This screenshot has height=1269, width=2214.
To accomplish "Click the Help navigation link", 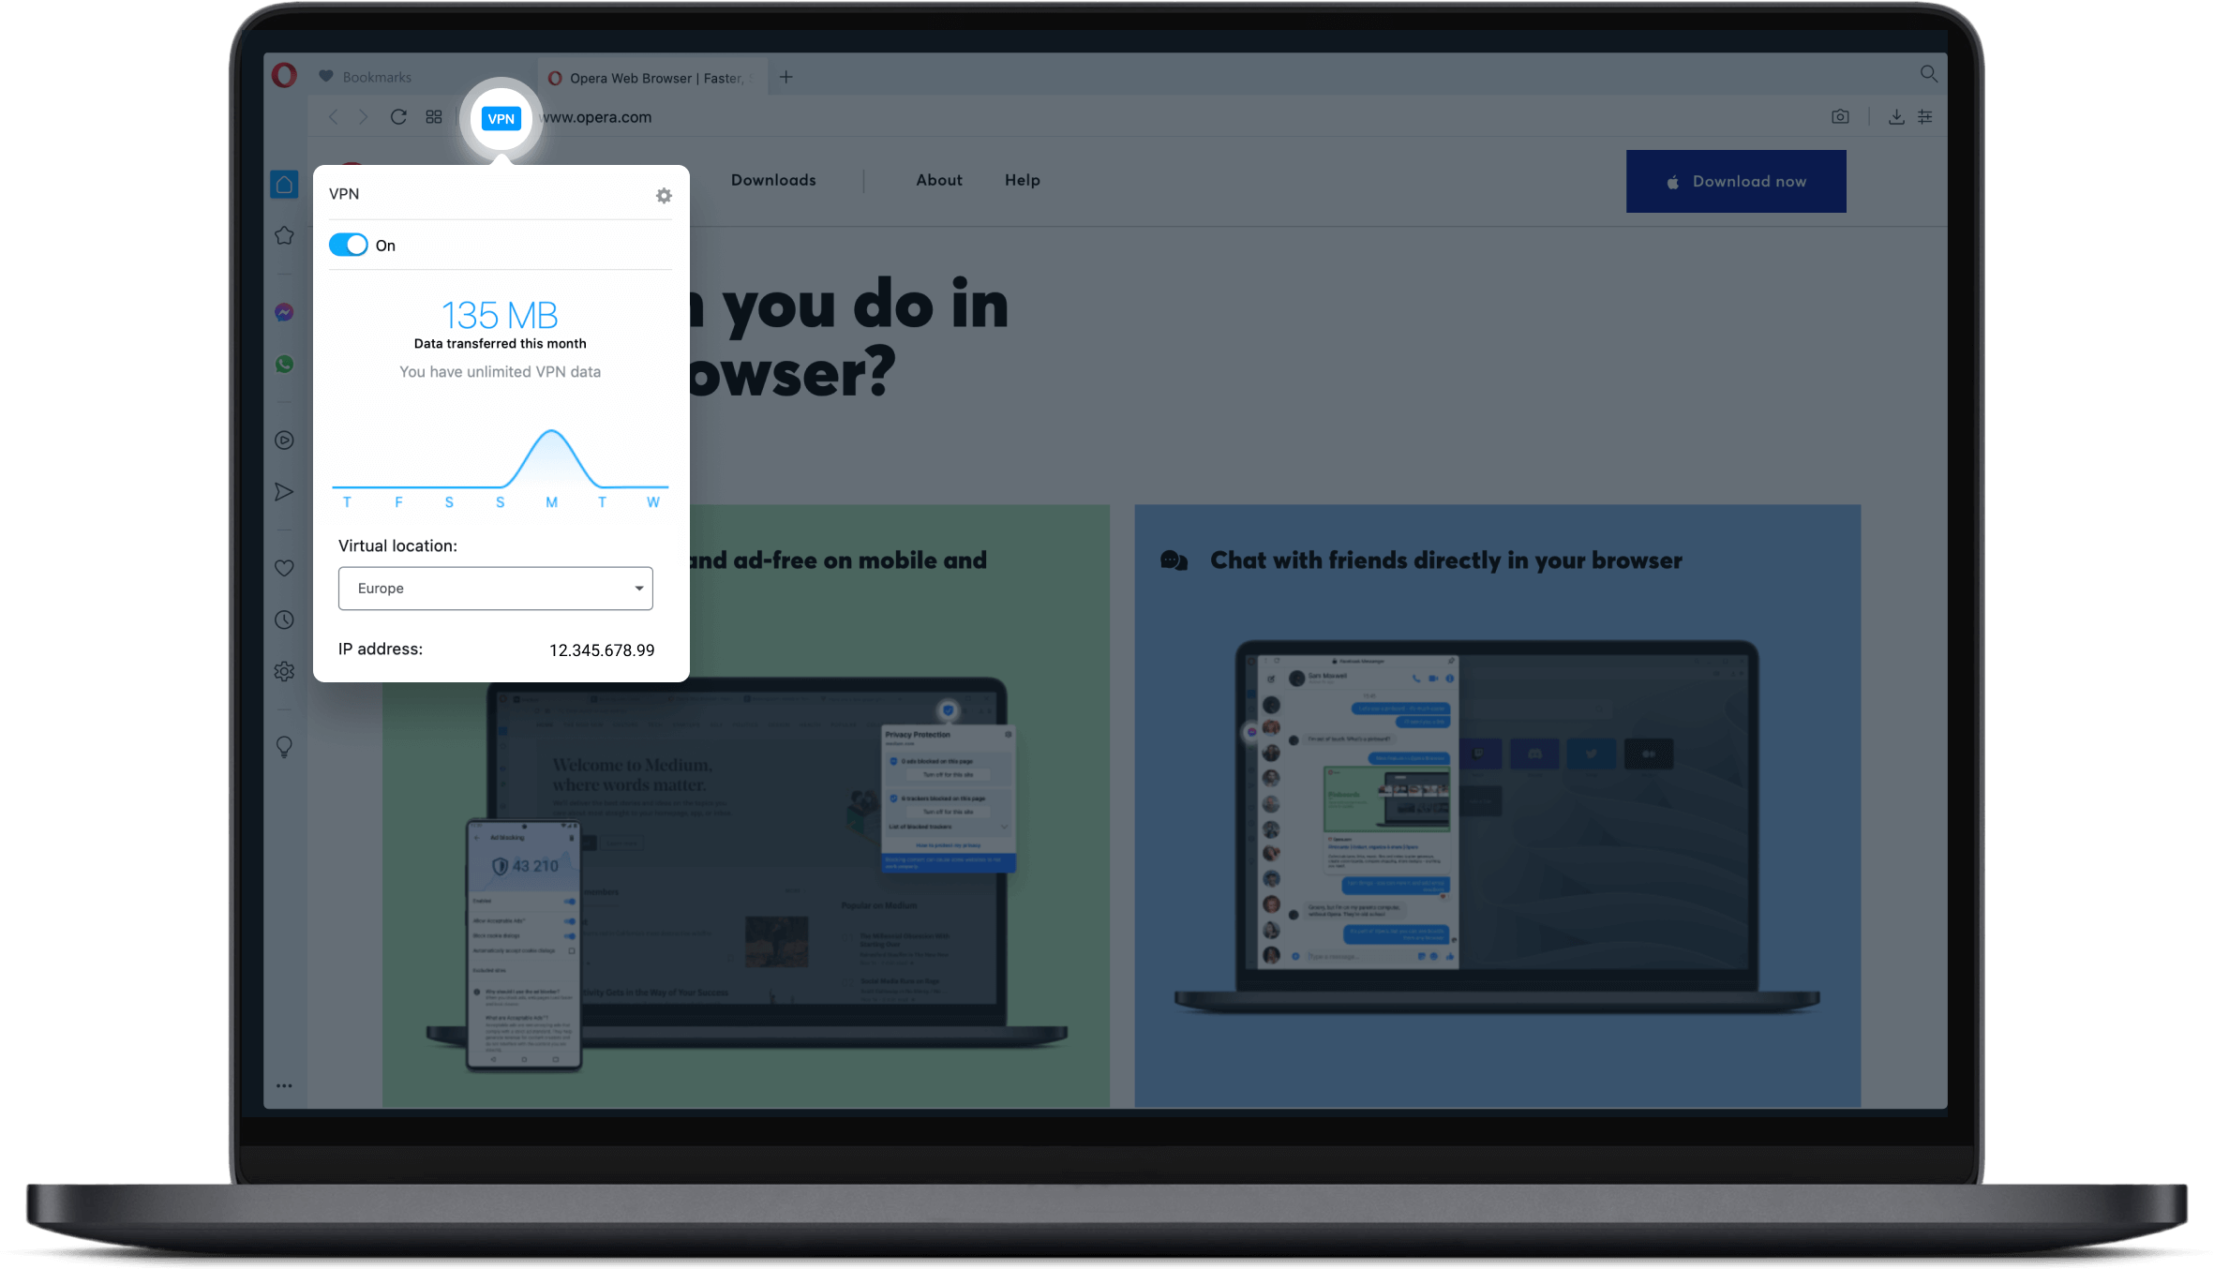I will (x=1021, y=181).
